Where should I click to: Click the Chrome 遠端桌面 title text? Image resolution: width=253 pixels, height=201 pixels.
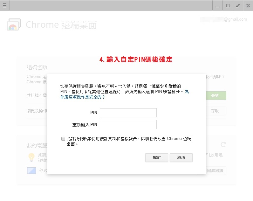point(61,25)
